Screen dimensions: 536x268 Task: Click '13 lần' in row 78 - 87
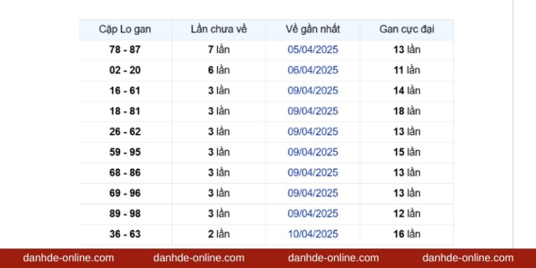click(x=407, y=50)
